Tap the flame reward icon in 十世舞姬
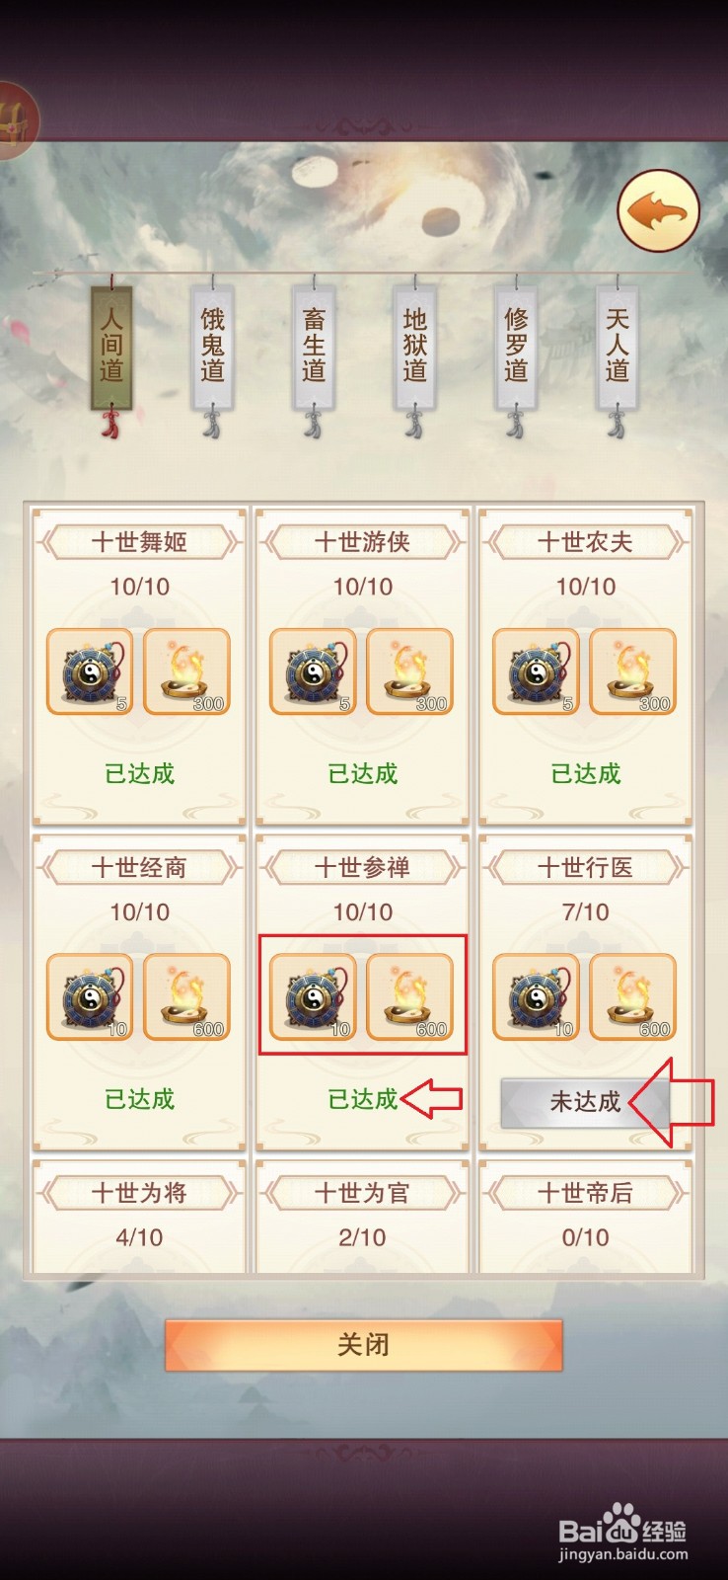This screenshot has width=728, height=1580. tap(186, 671)
